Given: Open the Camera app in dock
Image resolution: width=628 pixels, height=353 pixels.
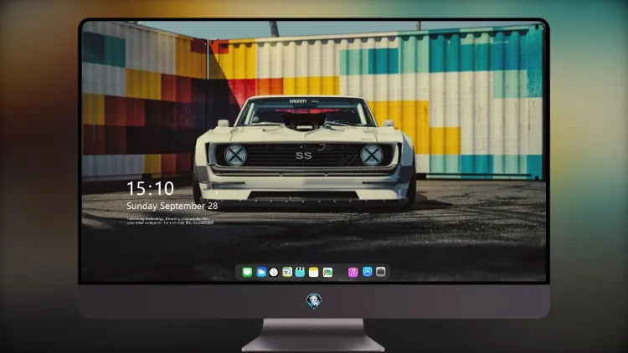Looking at the screenshot, I should (x=381, y=272).
